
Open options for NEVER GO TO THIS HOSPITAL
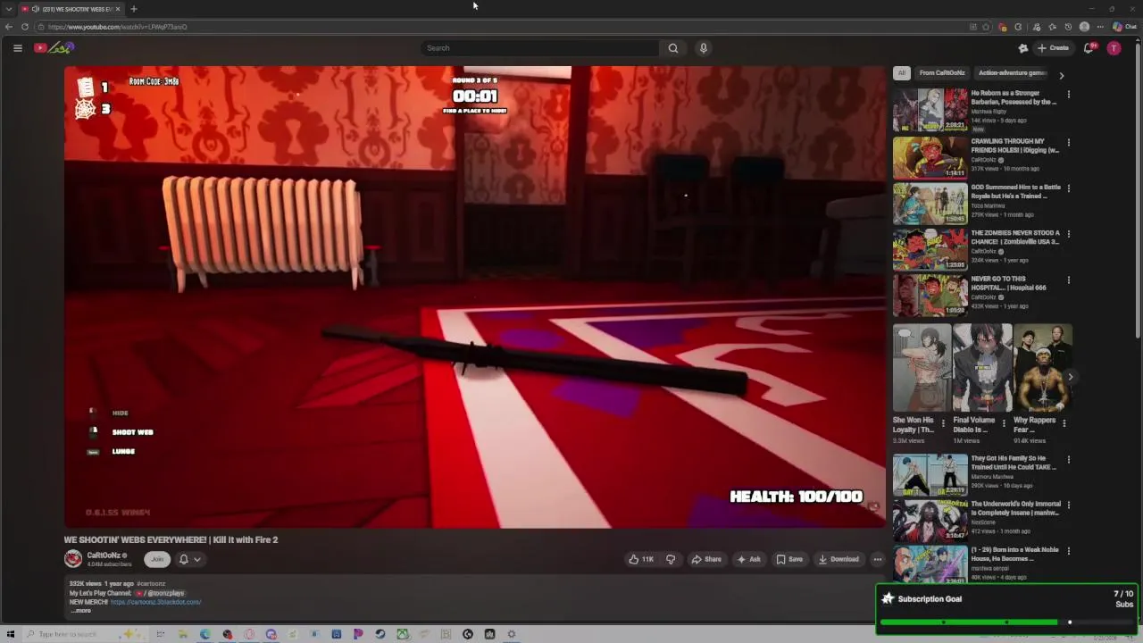[1068, 280]
